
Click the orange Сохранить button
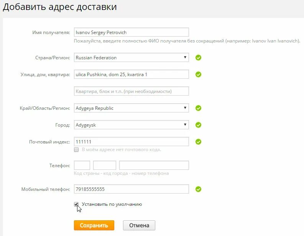point(94,225)
